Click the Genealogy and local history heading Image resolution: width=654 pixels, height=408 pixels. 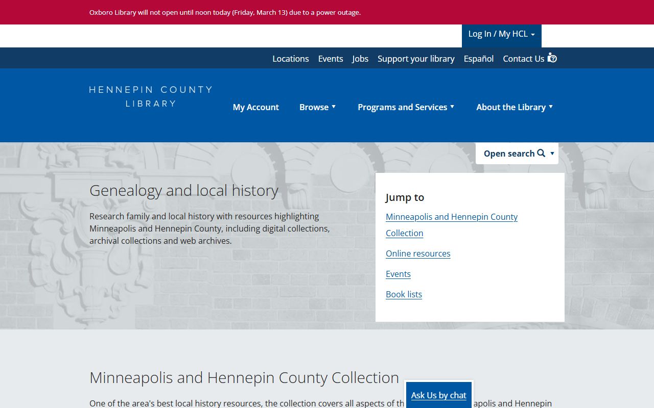point(184,190)
